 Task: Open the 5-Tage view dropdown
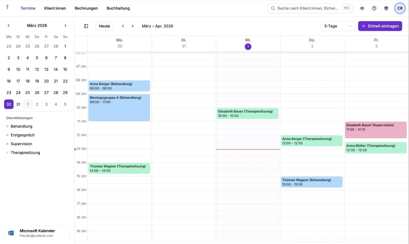(x=338, y=26)
